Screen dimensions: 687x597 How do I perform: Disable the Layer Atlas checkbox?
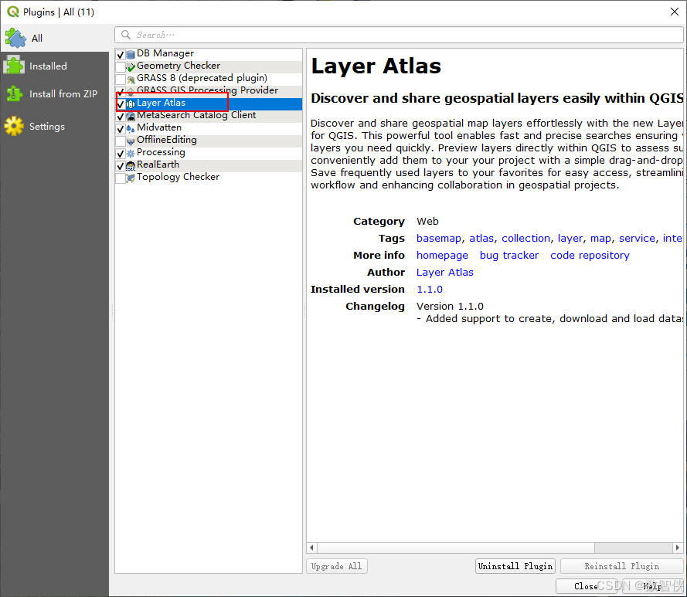(x=121, y=104)
